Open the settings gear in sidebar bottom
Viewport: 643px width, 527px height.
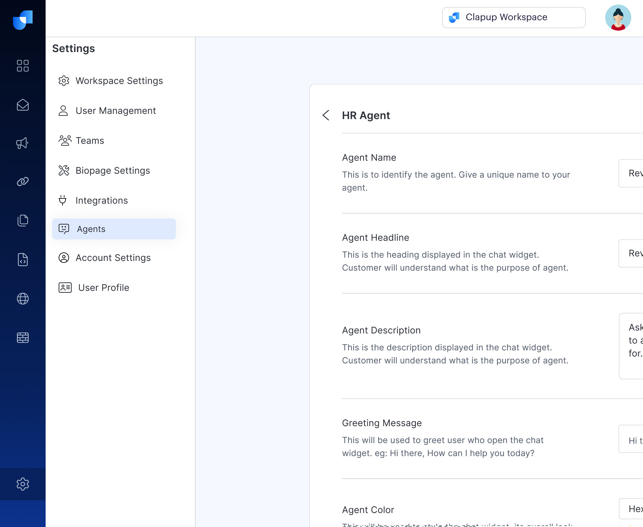click(23, 484)
